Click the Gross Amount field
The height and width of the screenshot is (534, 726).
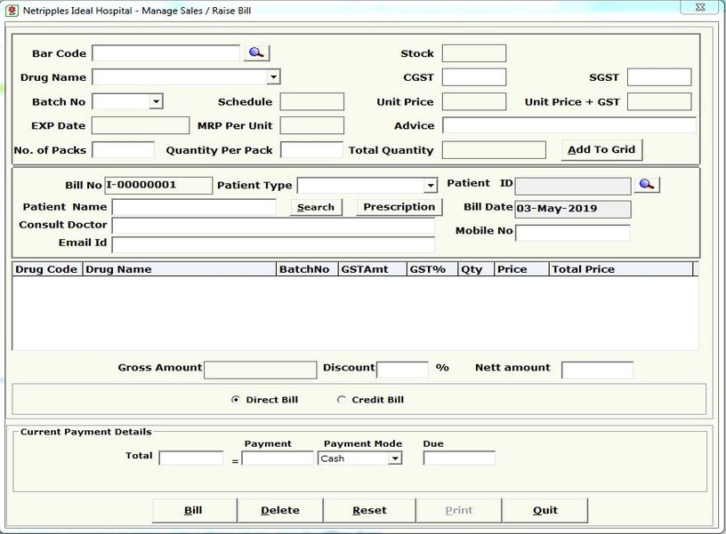pos(260,370)
